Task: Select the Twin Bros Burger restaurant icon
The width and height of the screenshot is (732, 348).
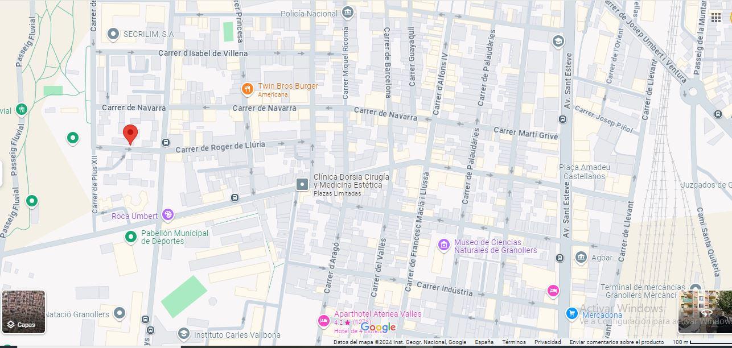Action: [247, 89]
